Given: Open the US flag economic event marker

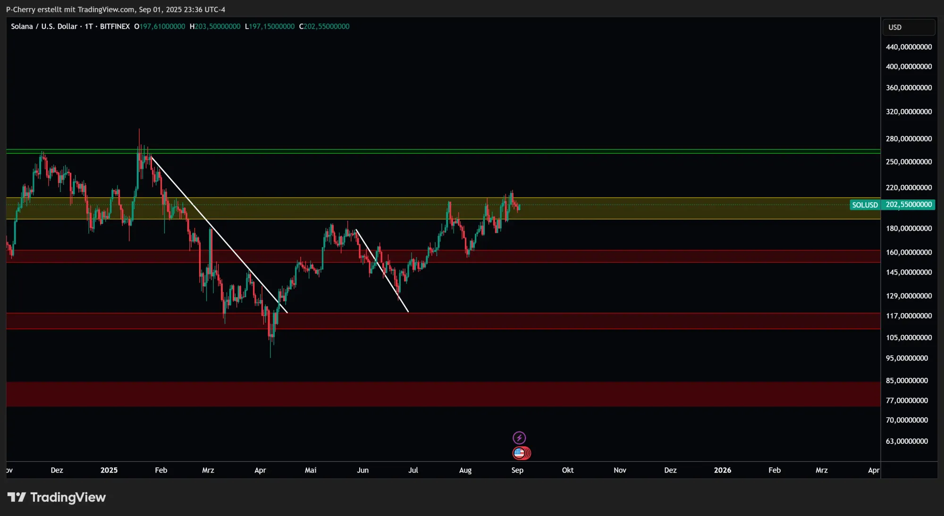Looking at the screenshot, I should pos(519,453).
